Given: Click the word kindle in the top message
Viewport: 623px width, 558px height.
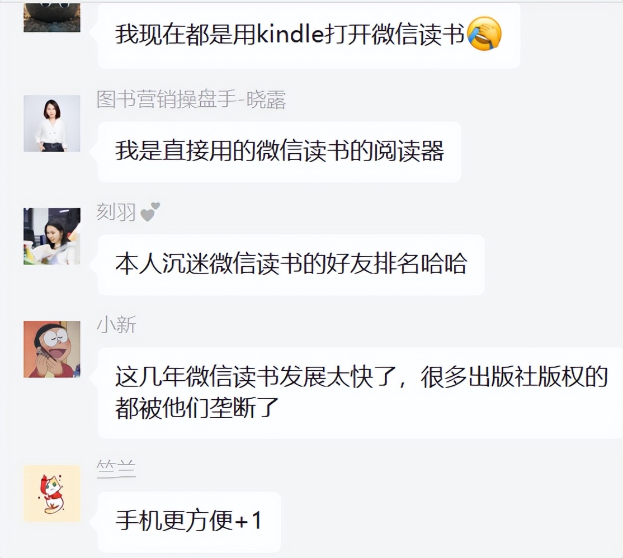Looking at the screenshot, I should 290,34.
